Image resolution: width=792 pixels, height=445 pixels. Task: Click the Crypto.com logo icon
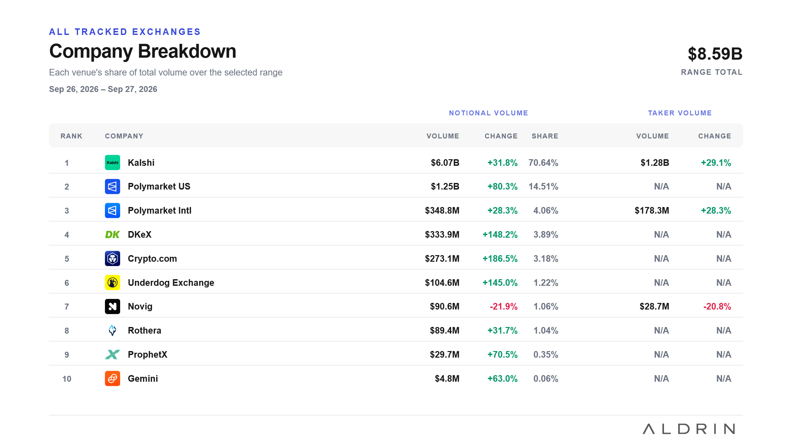(x=113, y=258)
